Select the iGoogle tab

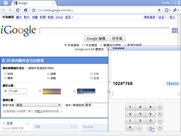coord(33,3)
